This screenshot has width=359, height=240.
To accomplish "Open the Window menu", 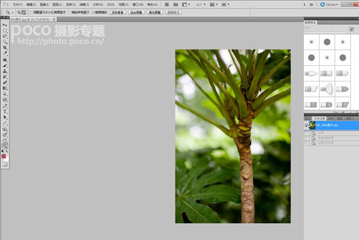I will 138,4.
